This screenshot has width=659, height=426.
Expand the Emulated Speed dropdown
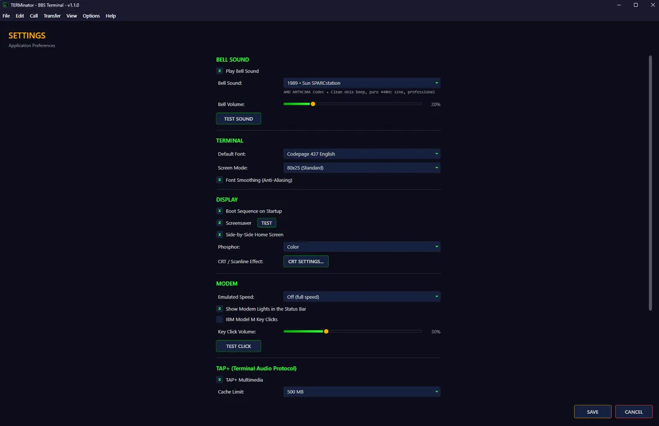pyautogui.click(x=362, y=297)
